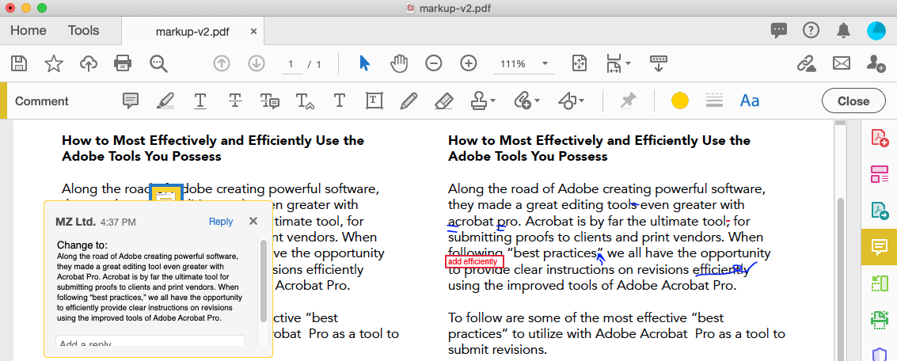Viewport: 897px width, 361px height.
Task: Click Fit page to window icon
Action: 580,63
